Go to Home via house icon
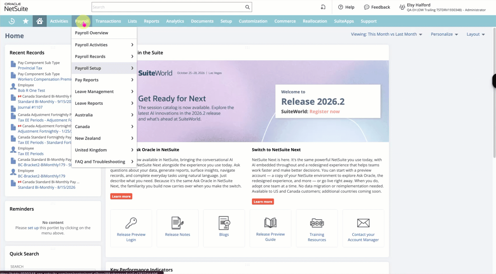 pyautogui.click(x=40, y=21)
